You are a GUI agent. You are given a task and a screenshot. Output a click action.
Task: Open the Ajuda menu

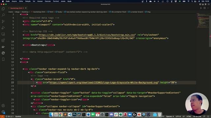(x=69, y=1)
